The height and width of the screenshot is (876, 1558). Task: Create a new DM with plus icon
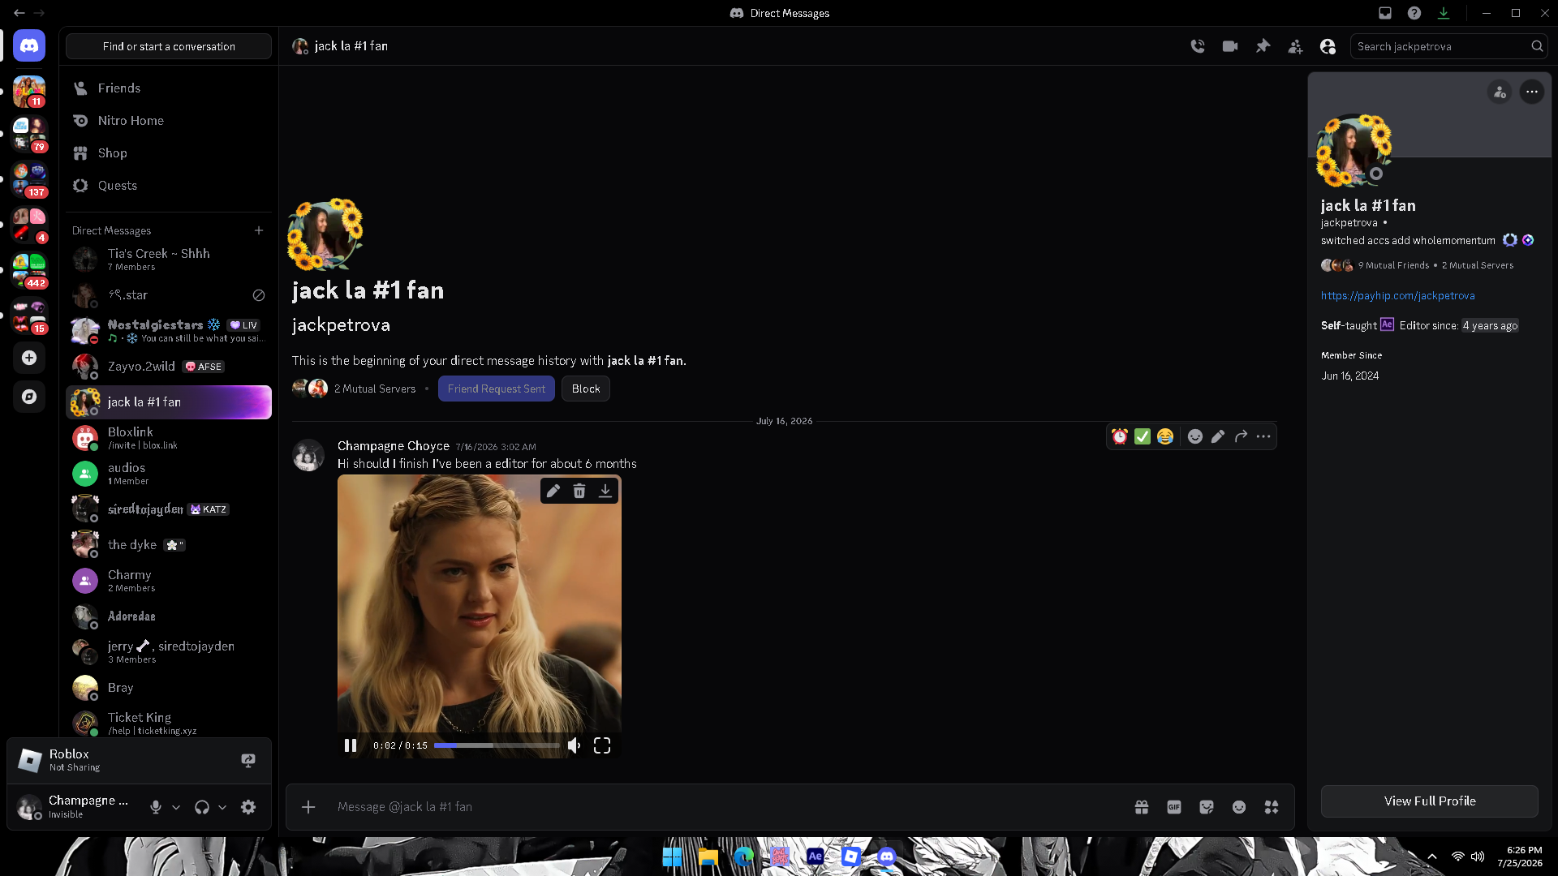[x=259, y=230]
